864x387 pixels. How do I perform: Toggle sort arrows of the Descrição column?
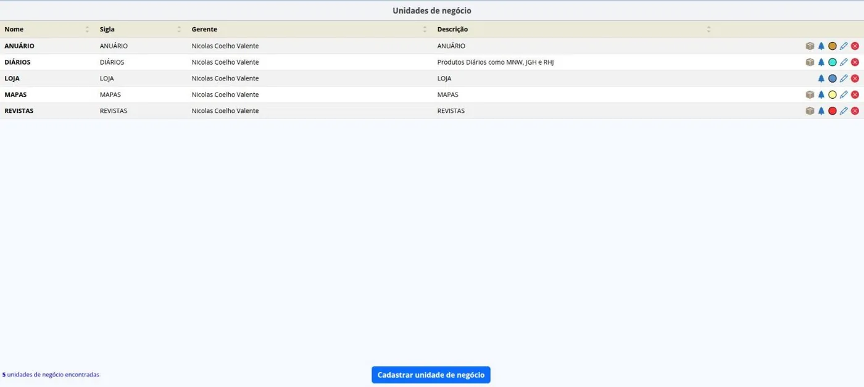pyautogui.click(x=708, y=29)
